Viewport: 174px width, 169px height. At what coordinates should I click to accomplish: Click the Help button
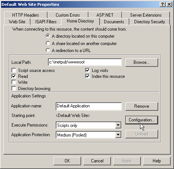click(157, 161)
